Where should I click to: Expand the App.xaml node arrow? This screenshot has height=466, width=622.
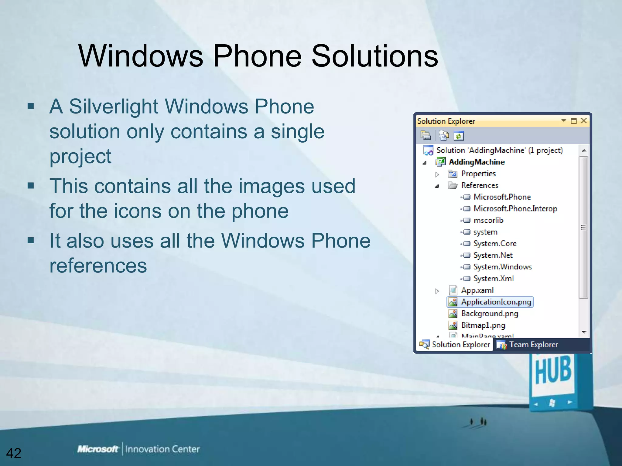point(437,291)
